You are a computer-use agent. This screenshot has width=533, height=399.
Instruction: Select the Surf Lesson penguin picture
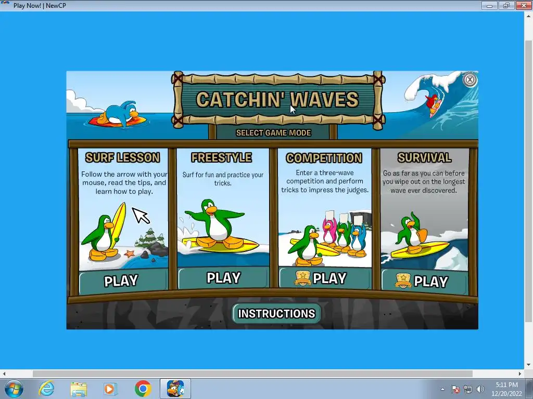pos(124,233)
